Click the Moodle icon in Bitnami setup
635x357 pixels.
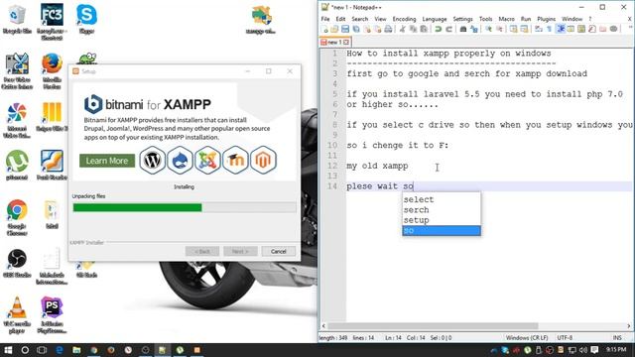pos(235,161)
